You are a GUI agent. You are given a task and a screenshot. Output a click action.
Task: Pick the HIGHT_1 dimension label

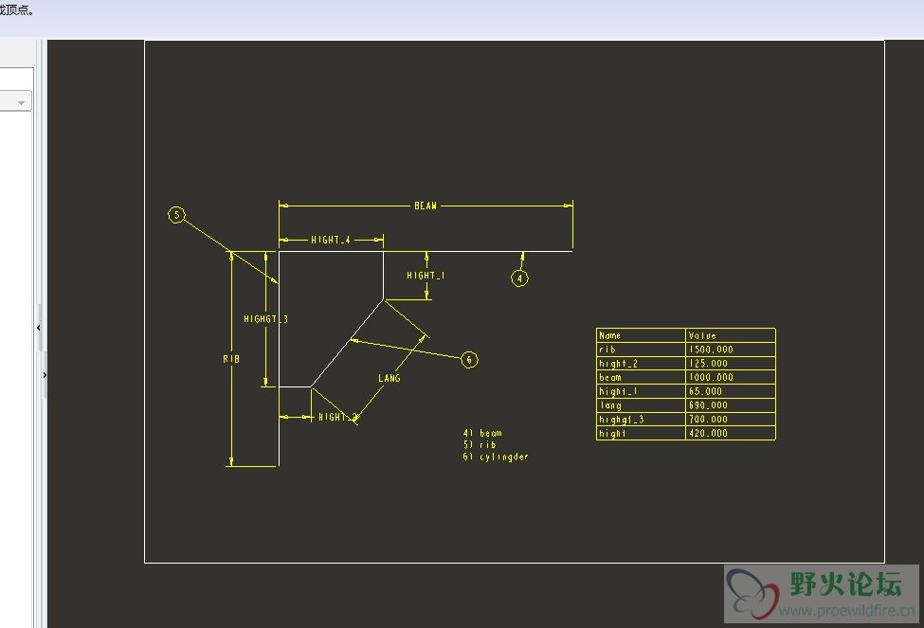coord(426,275)
